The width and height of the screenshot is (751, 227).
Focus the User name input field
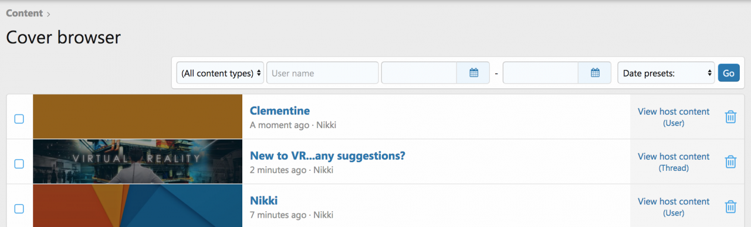(323, 73)
